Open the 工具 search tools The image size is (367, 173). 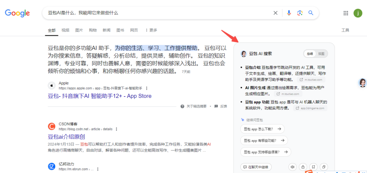coord(345,30)
